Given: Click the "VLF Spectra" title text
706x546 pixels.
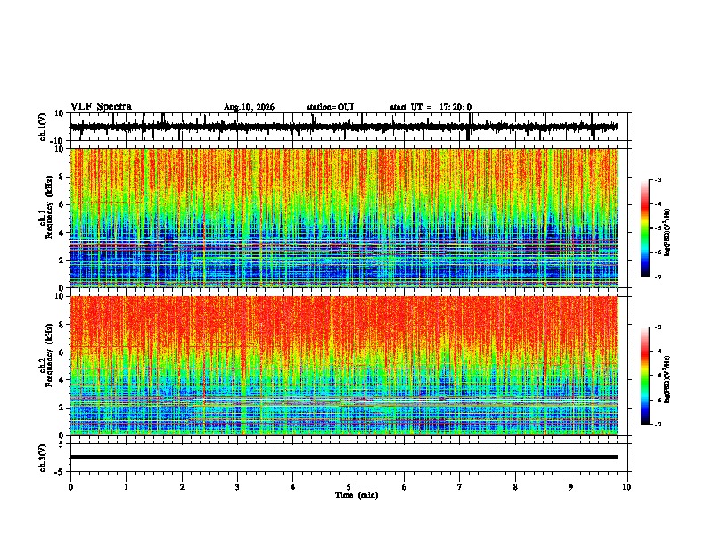Looking at the screenshot, I should (101, 107).
